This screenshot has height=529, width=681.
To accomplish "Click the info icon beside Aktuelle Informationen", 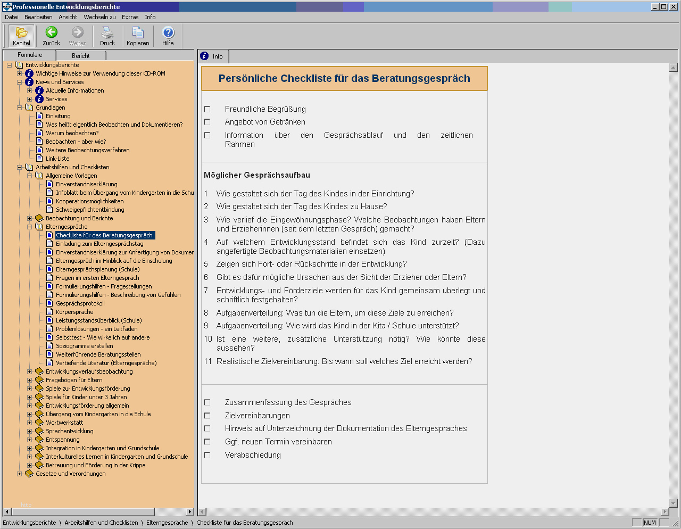I will click(x=39, y=90).
